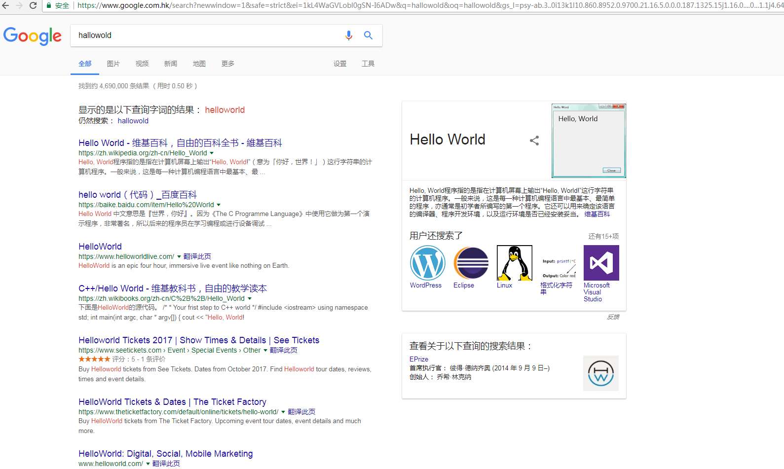784x469 pixels.
Task: Share the Hello World knowledge panel
Action: [x=534, y=141]
